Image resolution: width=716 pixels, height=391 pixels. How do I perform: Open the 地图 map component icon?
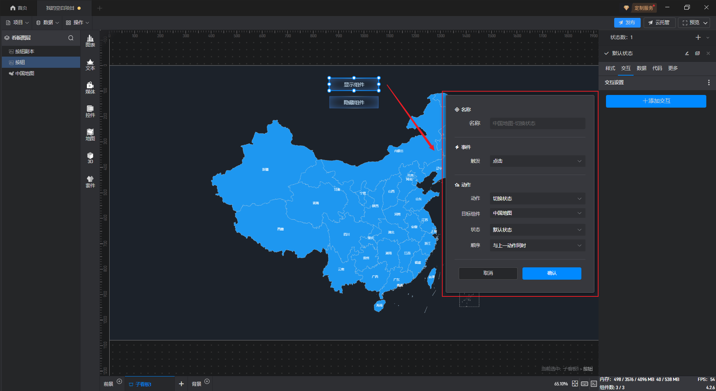point(90,135)
